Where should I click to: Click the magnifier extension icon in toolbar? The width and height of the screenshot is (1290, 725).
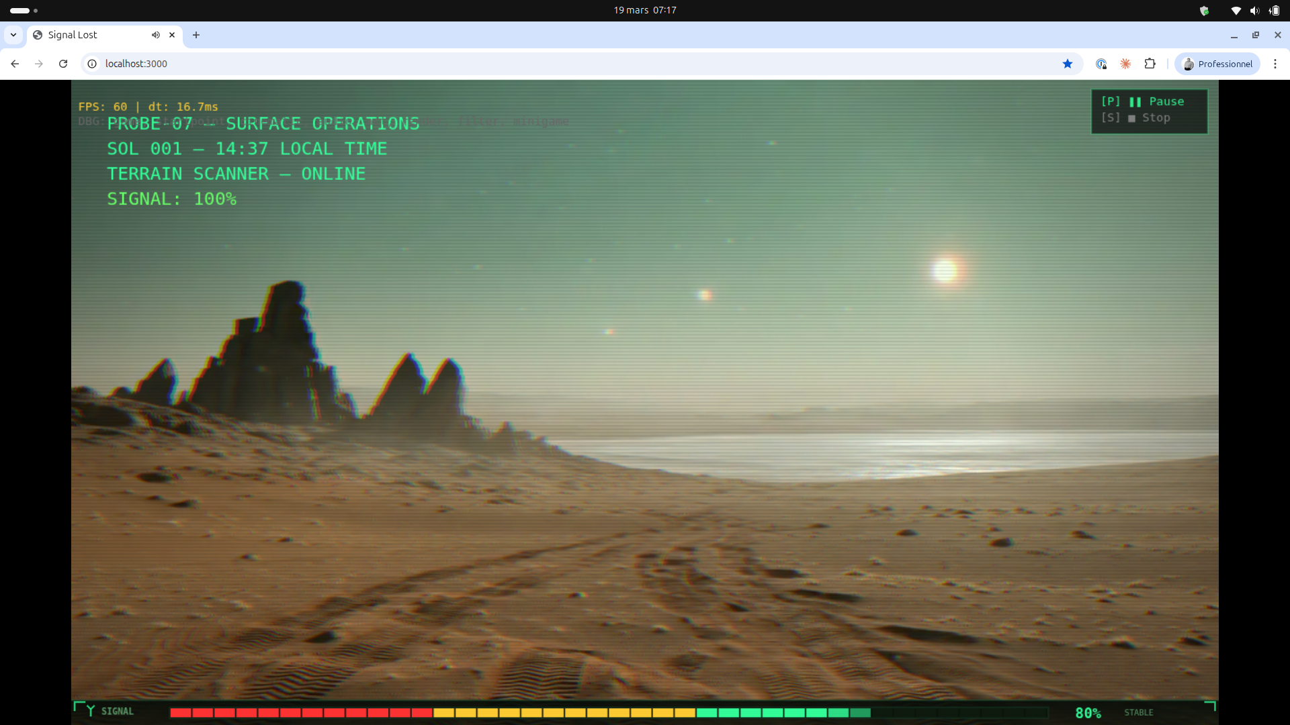1101,64
